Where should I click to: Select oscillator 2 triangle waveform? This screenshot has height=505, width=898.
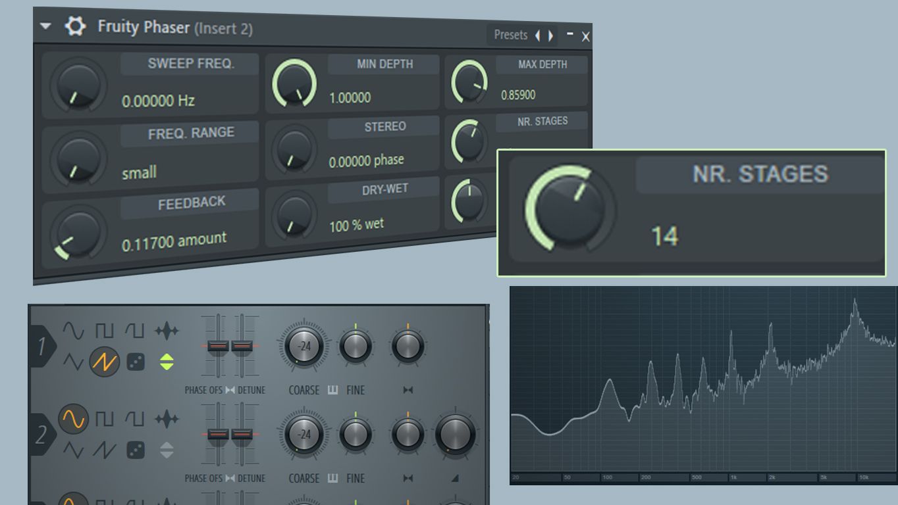[73, 450]
